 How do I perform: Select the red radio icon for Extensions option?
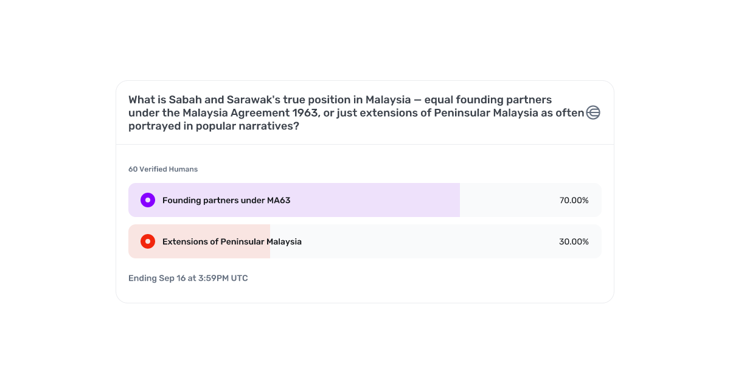click(x=148, y=241)
